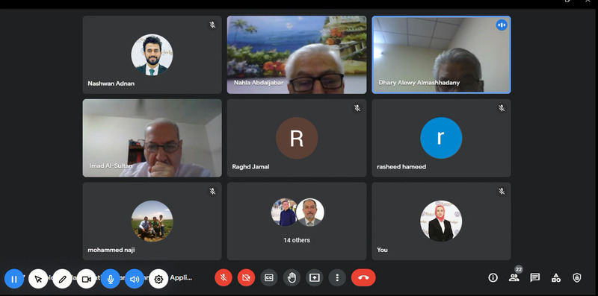
Task: Open host controls shield icon
Action: (x=577, y=278)
